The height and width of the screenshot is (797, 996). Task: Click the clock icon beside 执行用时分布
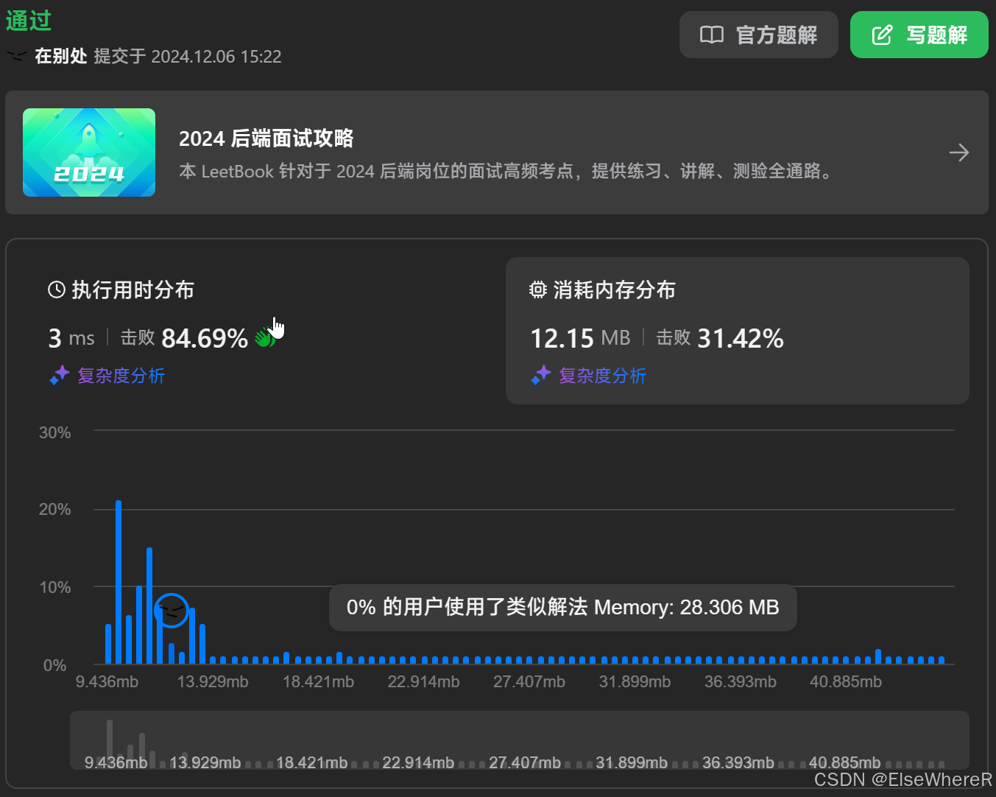click(57, 289)
